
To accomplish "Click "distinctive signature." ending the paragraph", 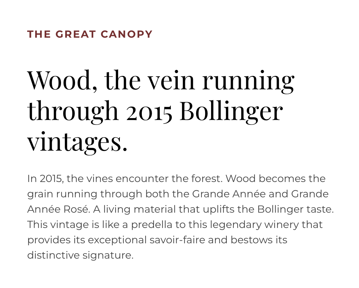I will pyautogui.click(x=80, y=255).
